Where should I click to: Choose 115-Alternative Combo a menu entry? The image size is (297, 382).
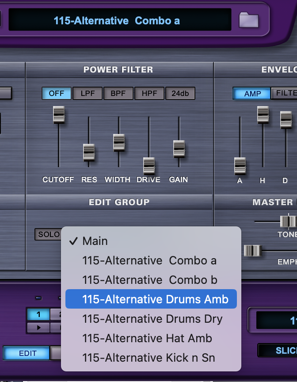151,260
